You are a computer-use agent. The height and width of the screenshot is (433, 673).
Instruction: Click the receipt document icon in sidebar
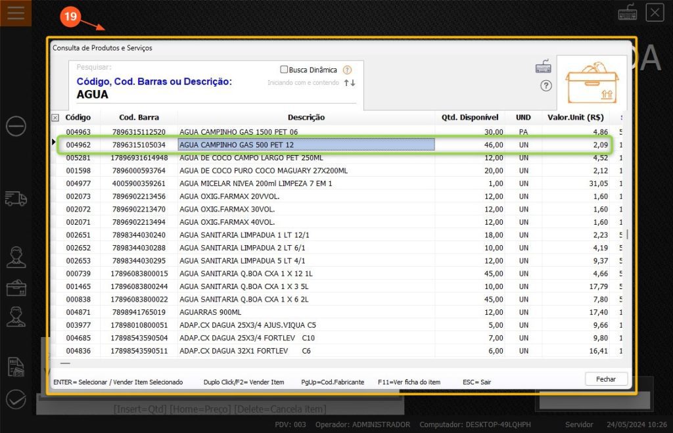tap(16, 367)
